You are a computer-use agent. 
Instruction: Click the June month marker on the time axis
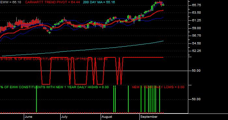29,117
